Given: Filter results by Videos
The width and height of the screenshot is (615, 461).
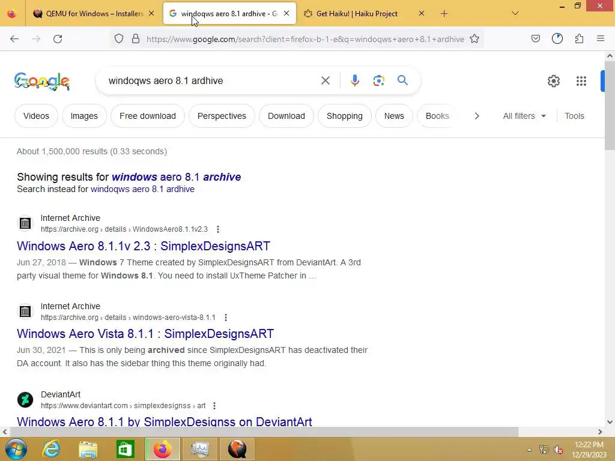Looking at the screenshot, I should pos(36,116).
